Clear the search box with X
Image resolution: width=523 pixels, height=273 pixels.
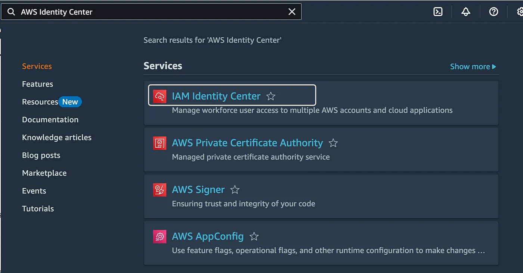[292, 12]
